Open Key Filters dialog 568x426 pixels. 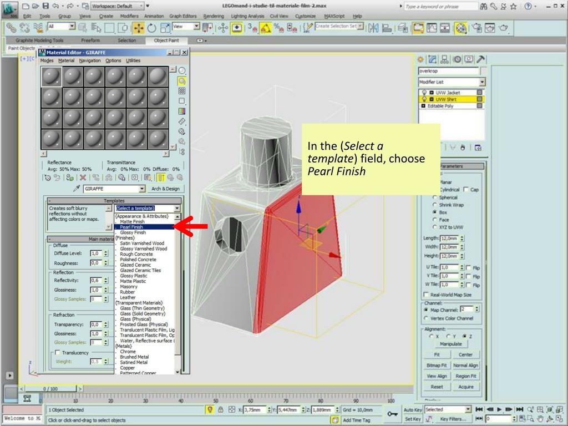453,419
